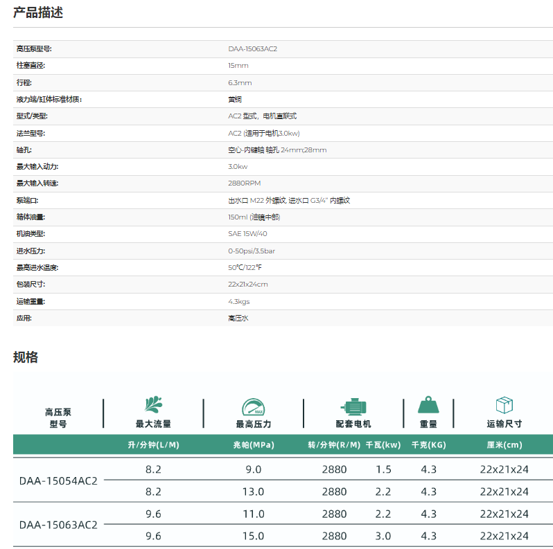Click the 15.0 MPa pressure cell

point(254,536)
